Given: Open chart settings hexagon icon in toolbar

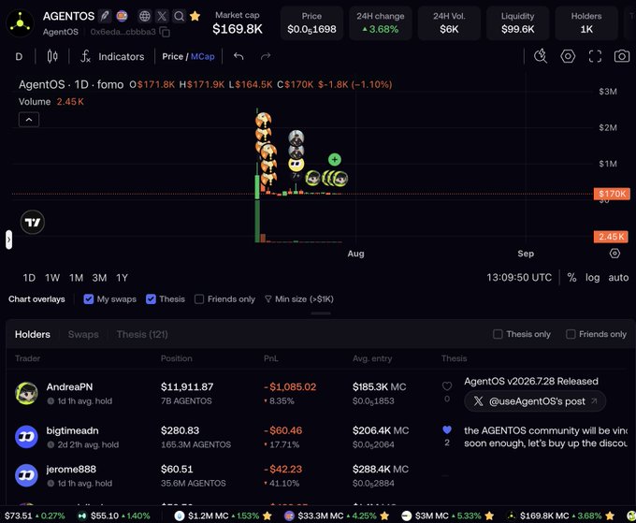Looking at the screenshot, I should pyautogui.click(x=568, y=56).
